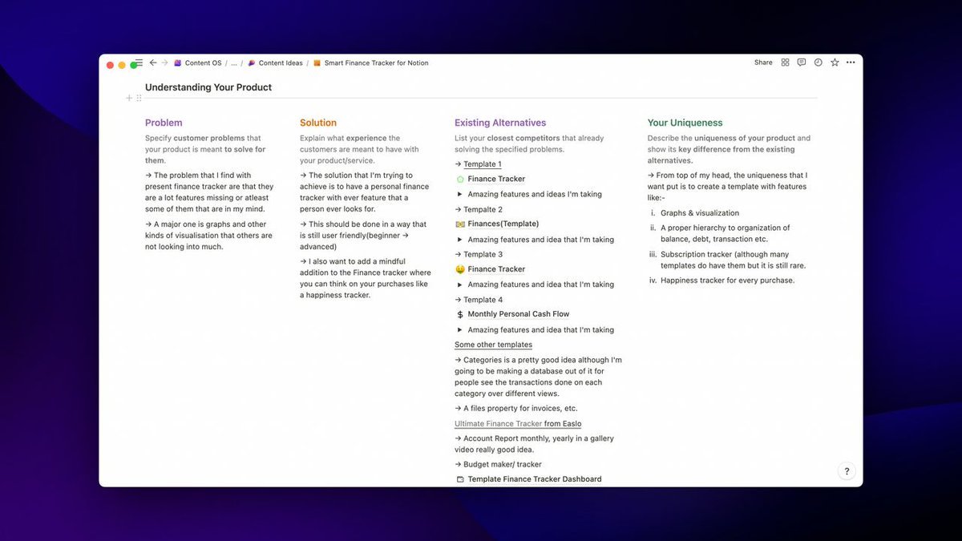Expand toggle under green Finance Tracker
This screenshot has height=541, width=962.
click(x=460, y=194)
